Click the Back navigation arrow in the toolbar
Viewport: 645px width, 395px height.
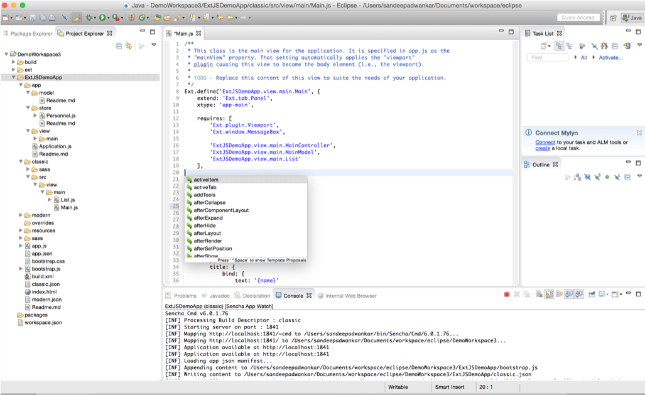tap(229, 18)
